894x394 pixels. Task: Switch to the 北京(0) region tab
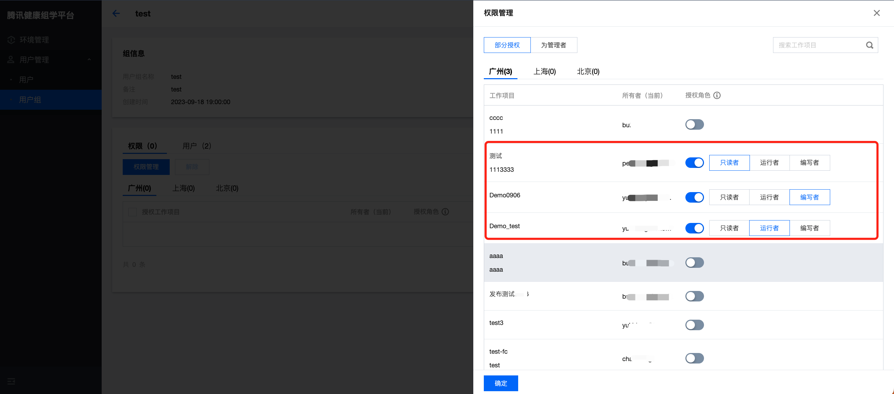click(x=588, y=72)
